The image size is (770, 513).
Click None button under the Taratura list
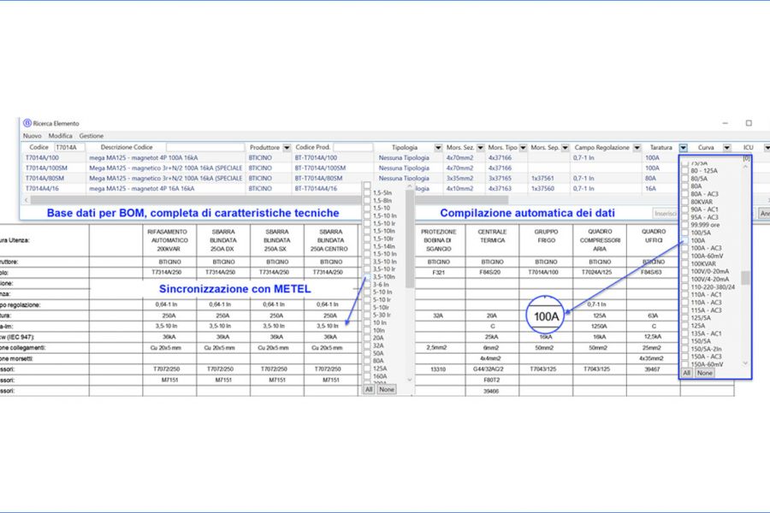coord(704,373)
